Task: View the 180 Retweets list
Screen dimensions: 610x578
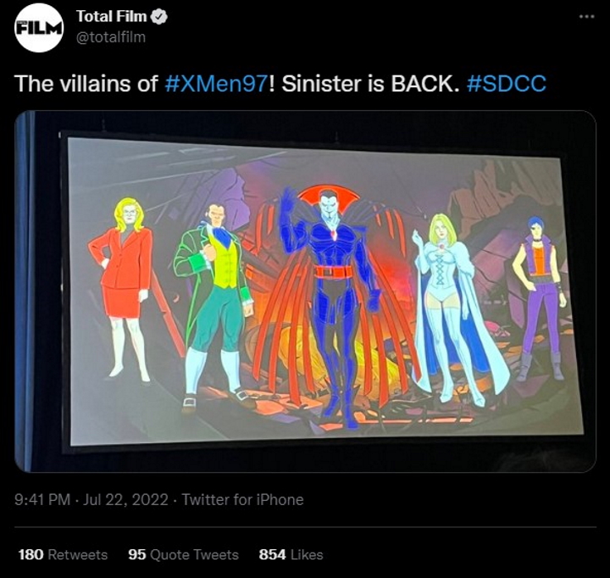Action: 63,554
